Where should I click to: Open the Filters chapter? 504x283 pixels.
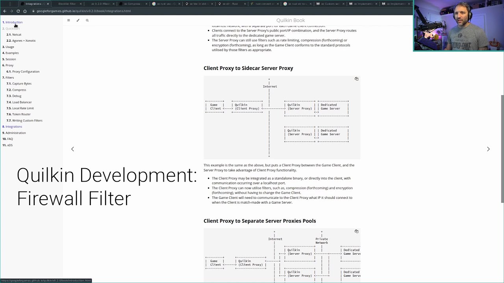pyautogui.click(x=8, y=77)
